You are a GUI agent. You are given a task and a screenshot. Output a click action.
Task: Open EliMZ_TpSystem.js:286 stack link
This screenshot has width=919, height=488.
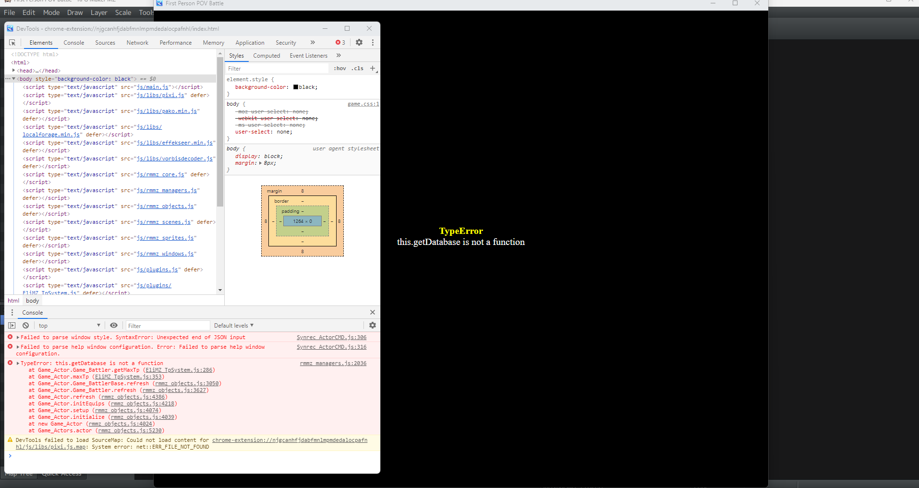pyautogui.click(x=179, y=370)
